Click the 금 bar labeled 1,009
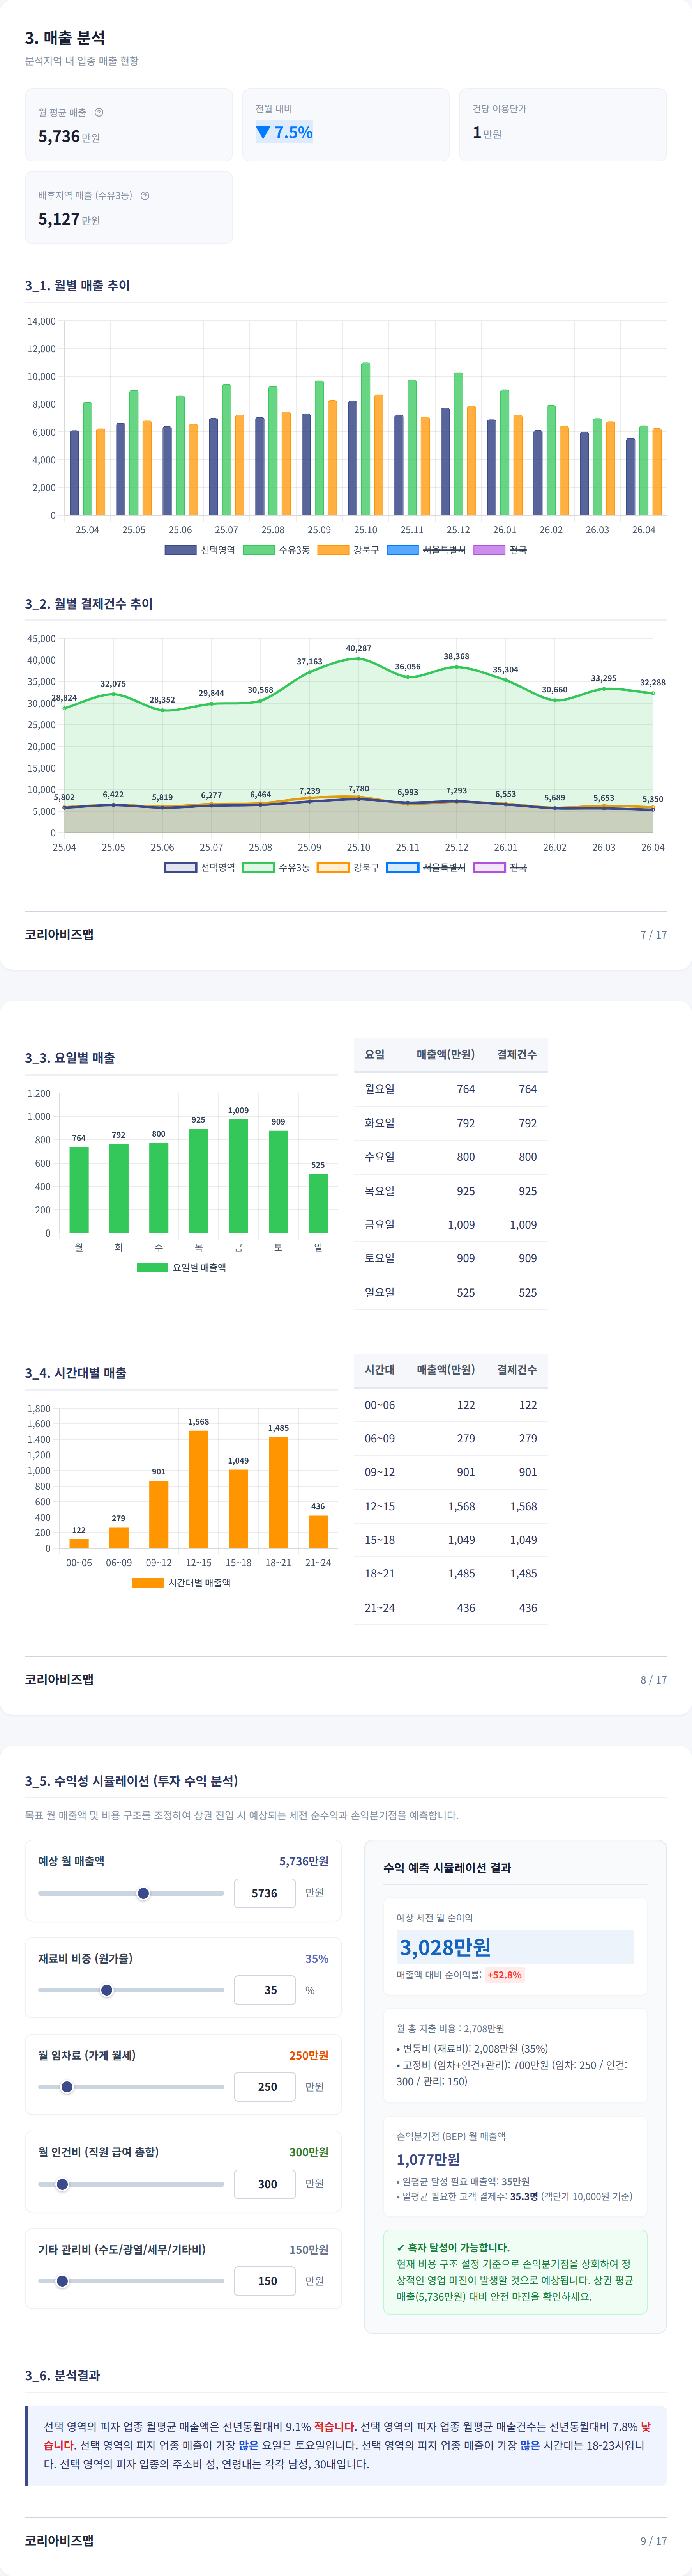692x2576 pixels. tap(239, 1176)
